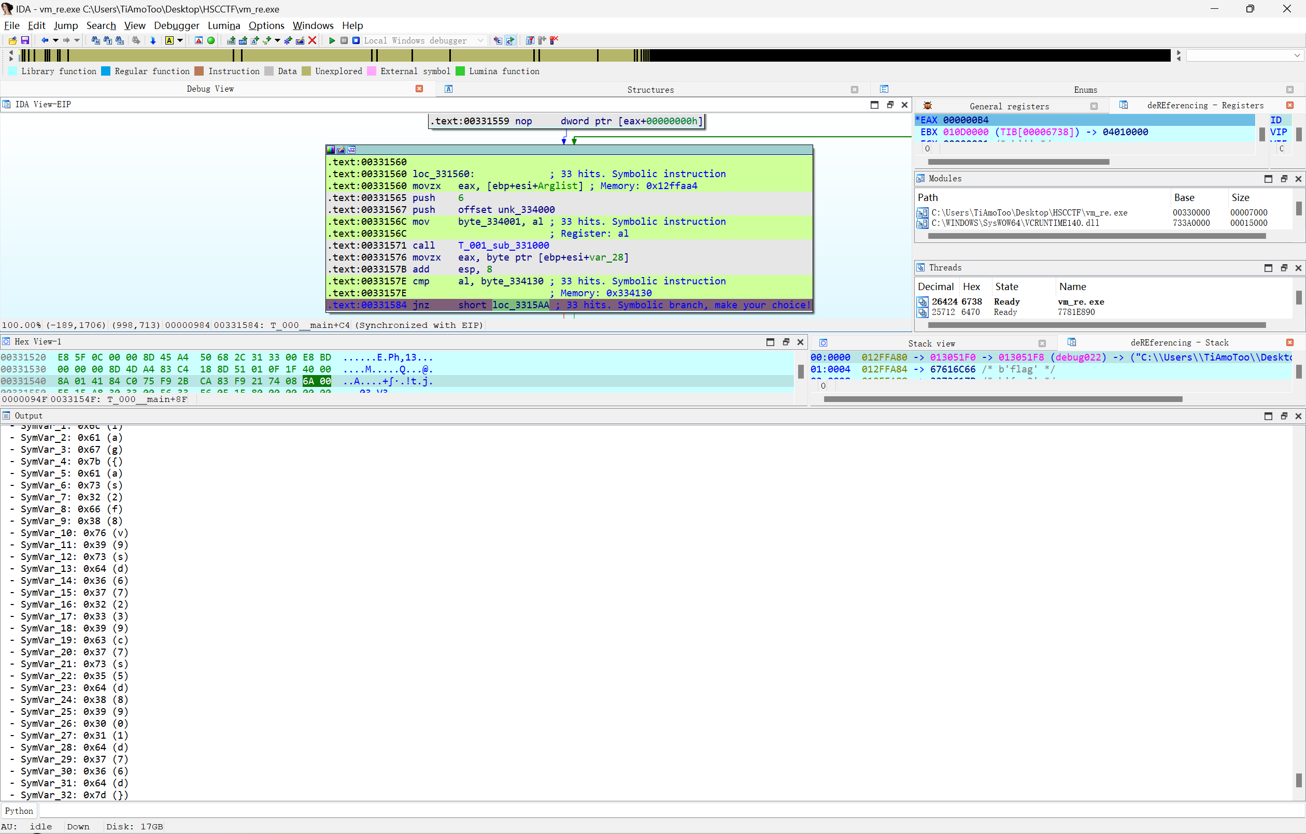Select the deREferencing - Stack tab
The height and width of the screenshot is (834, 1306).
pos(1179,343)
